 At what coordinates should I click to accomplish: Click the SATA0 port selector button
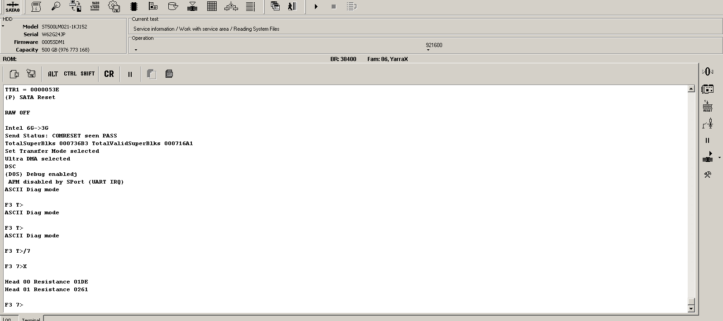point(13,7)
